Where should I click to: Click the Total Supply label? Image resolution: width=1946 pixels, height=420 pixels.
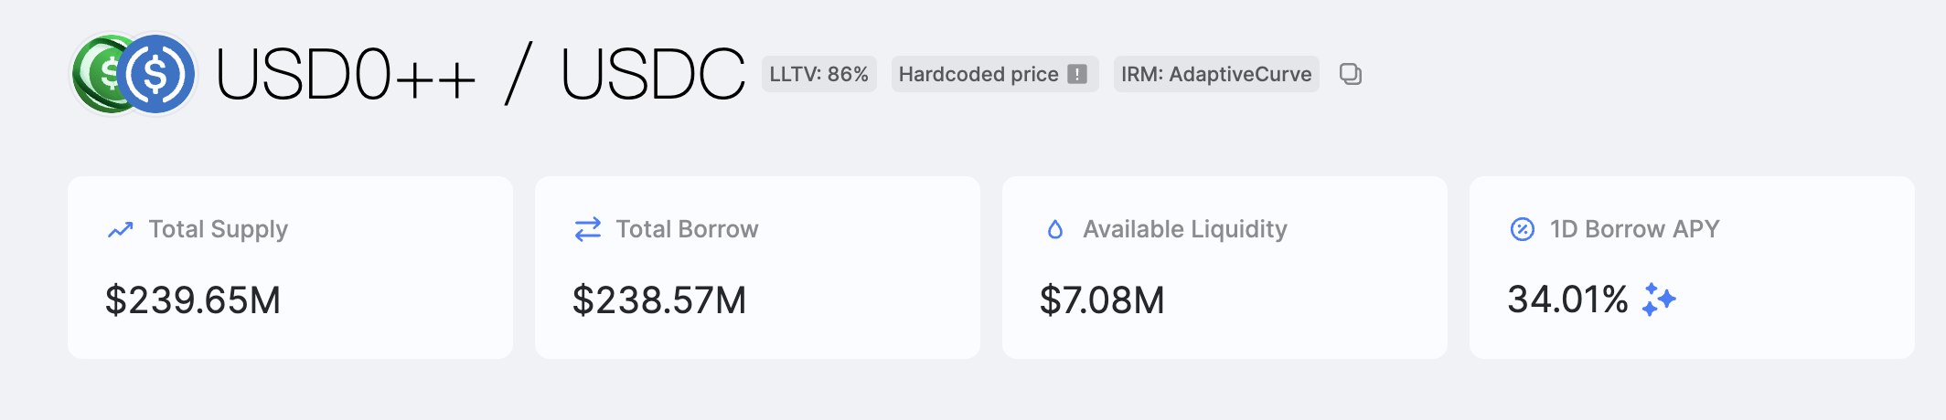(219, 229)
